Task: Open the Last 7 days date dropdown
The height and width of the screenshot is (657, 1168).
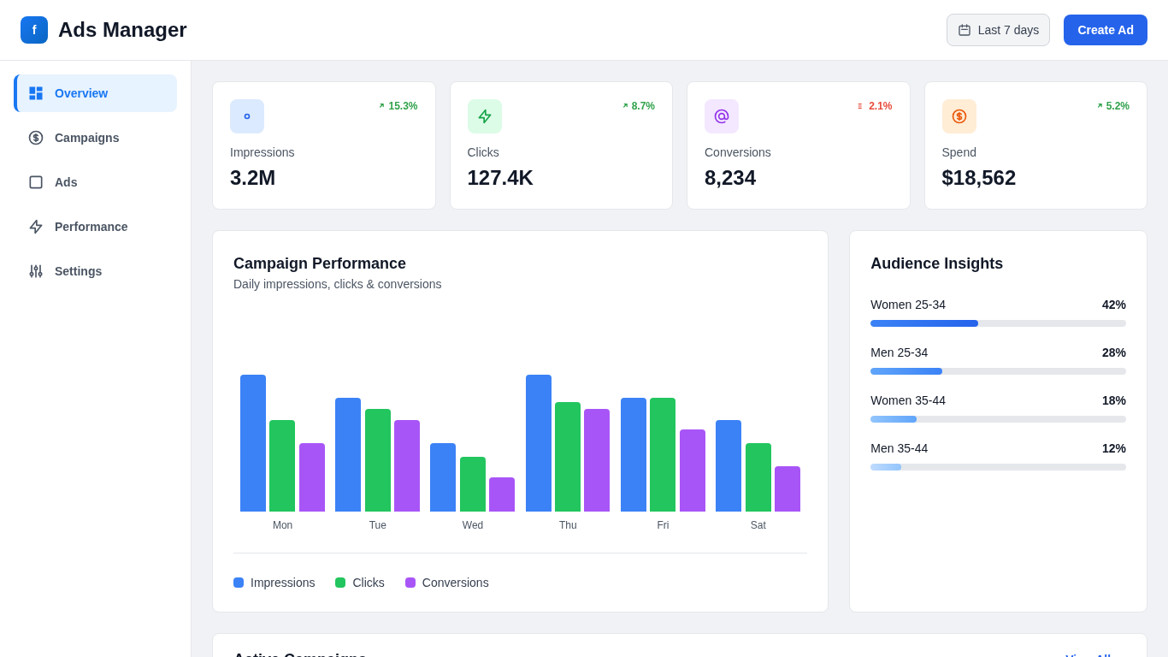Action: pos(998,30)
